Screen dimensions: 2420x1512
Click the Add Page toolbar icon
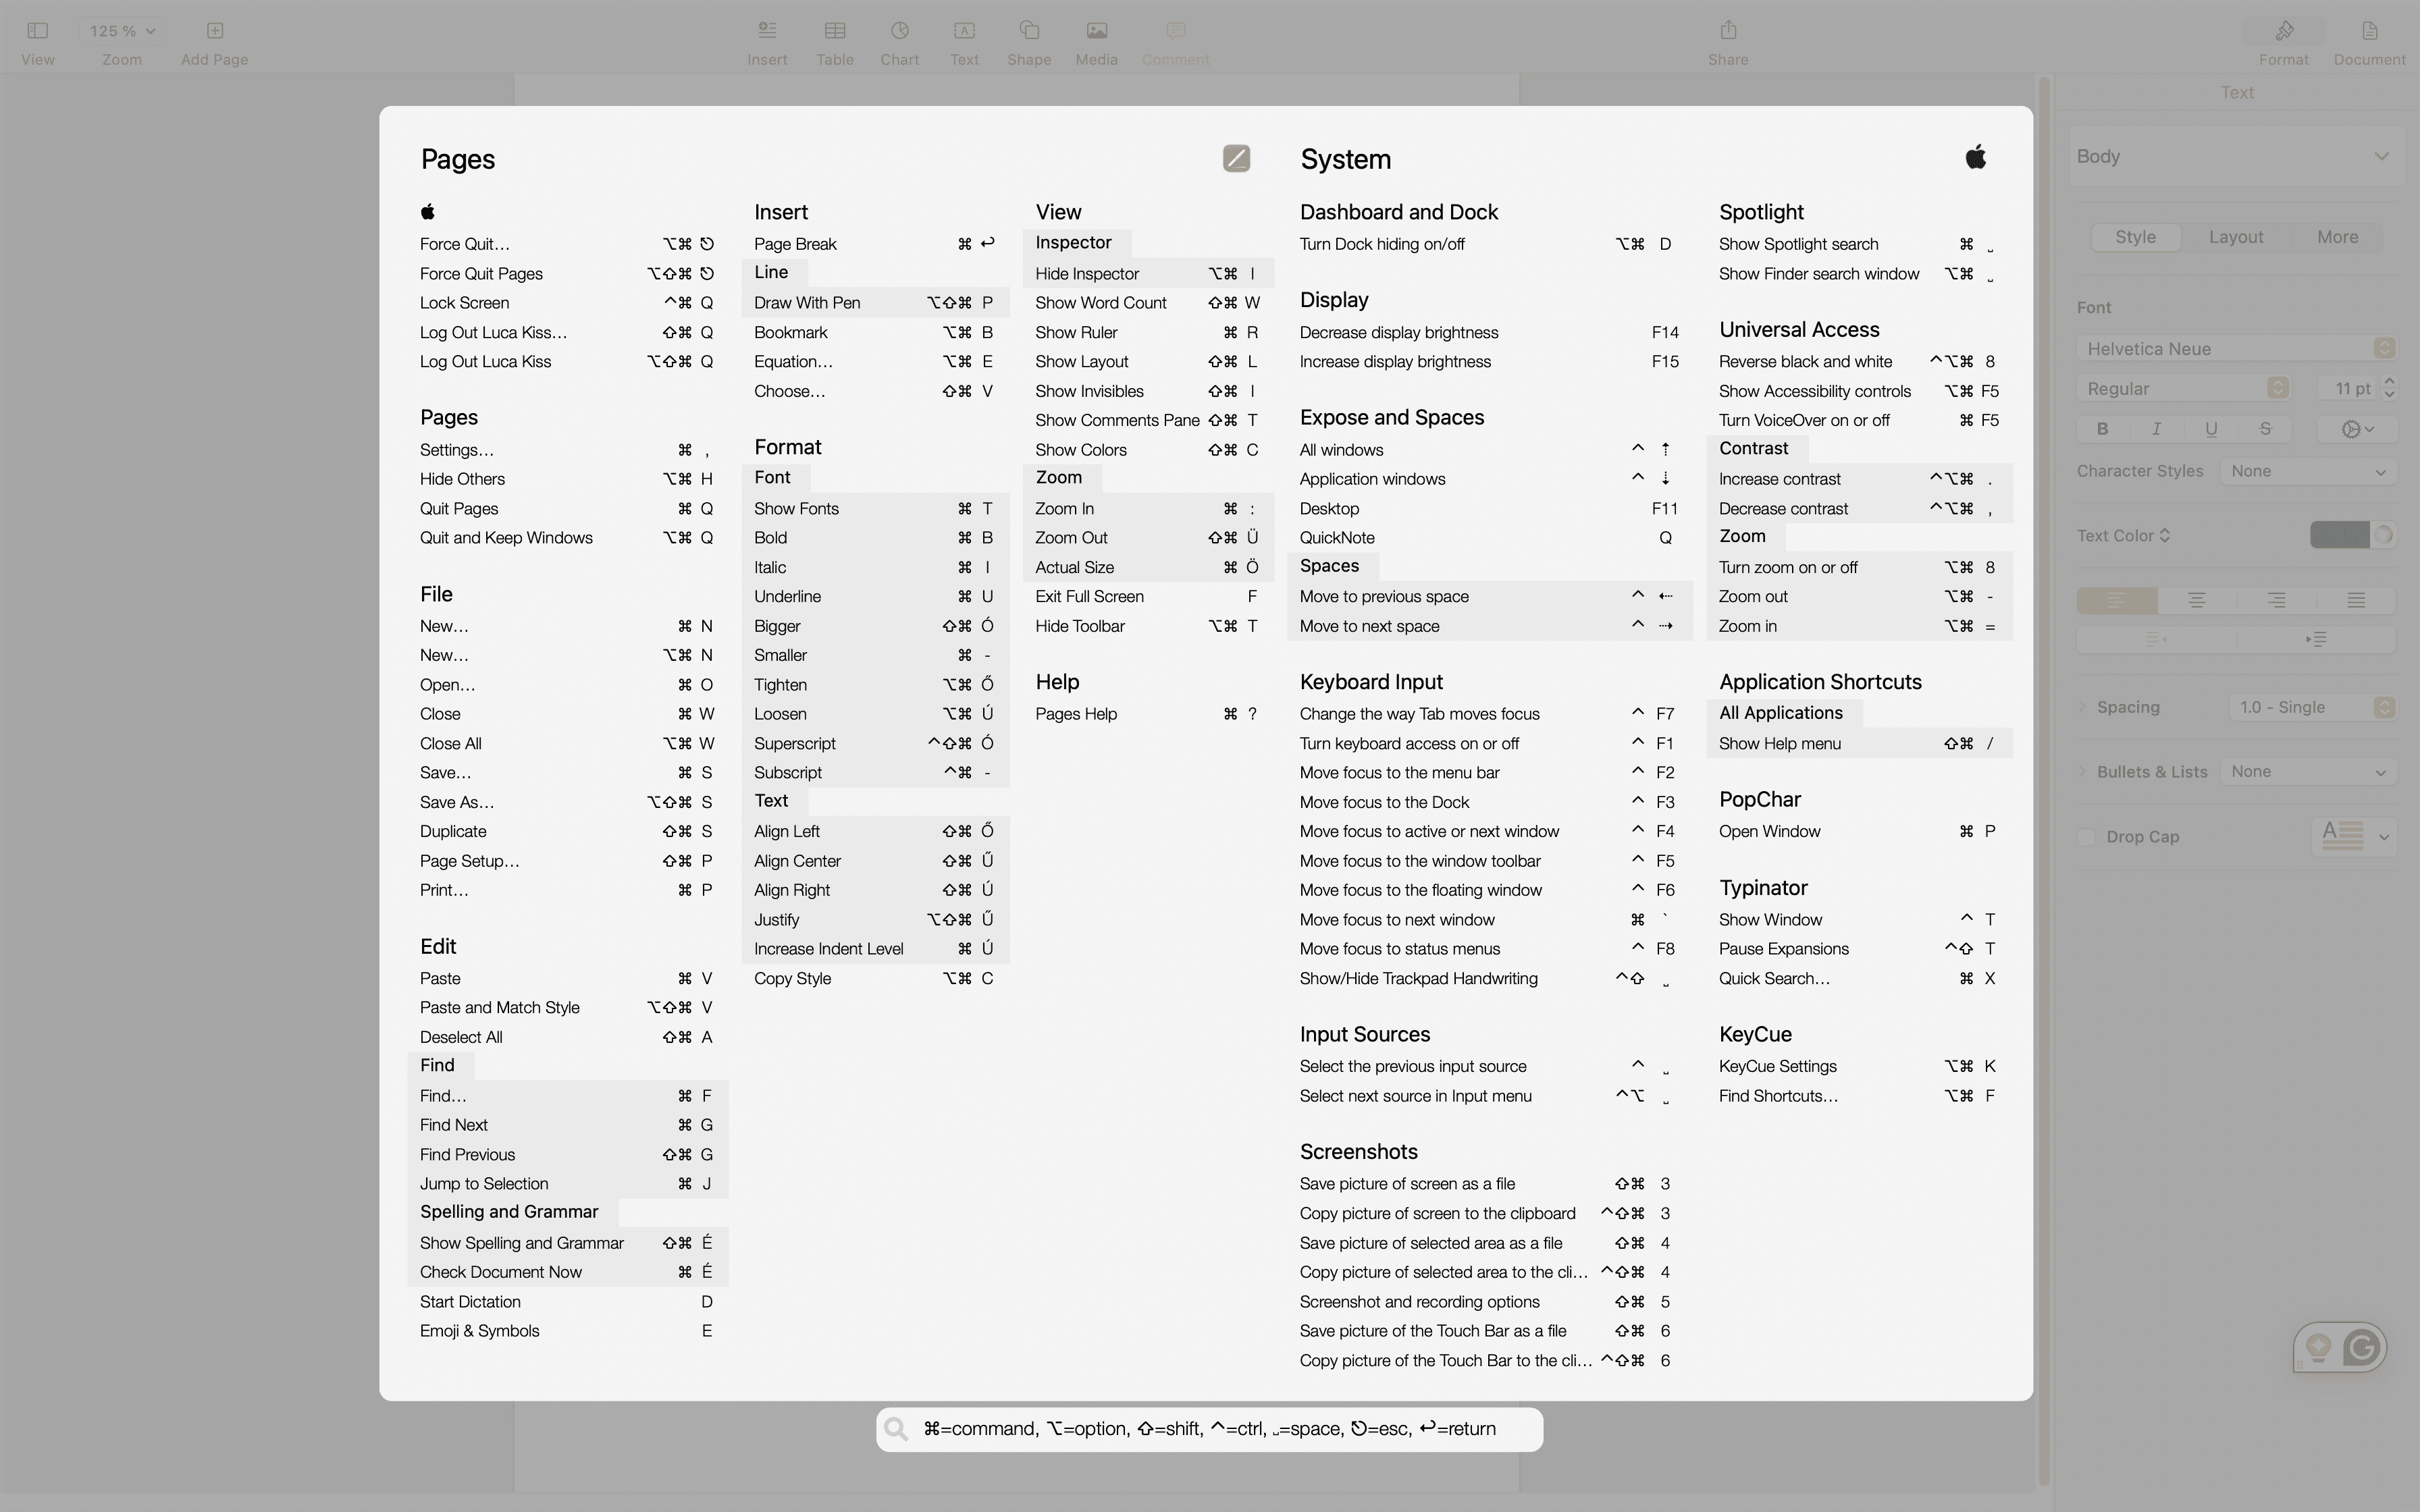tap(215, 31)
